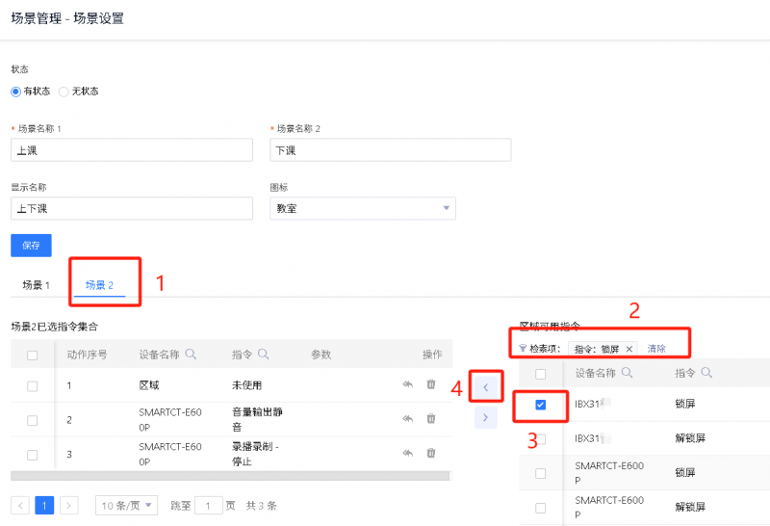Image resolution: width=770 pixels, height=526 pixels.
Task: Click move-right arrow to remove command
Action: [486, 418]
